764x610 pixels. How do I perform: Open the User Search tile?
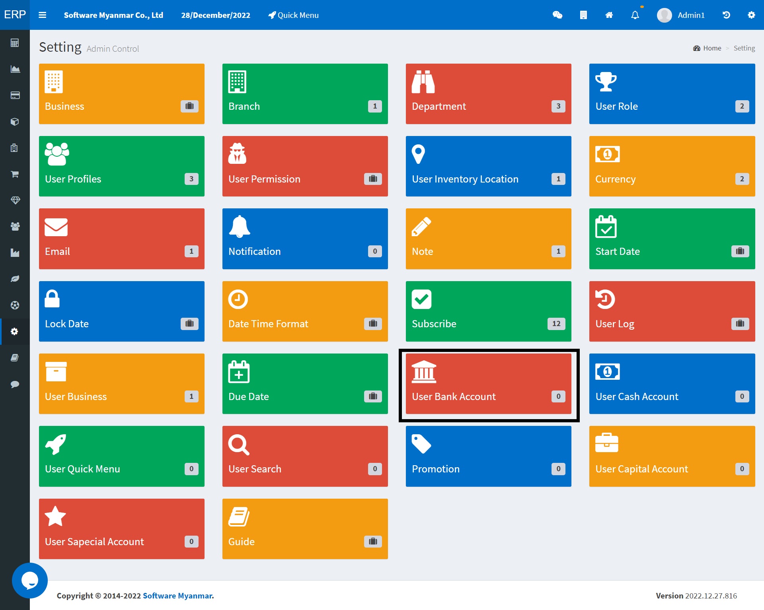tap(305, 456)
